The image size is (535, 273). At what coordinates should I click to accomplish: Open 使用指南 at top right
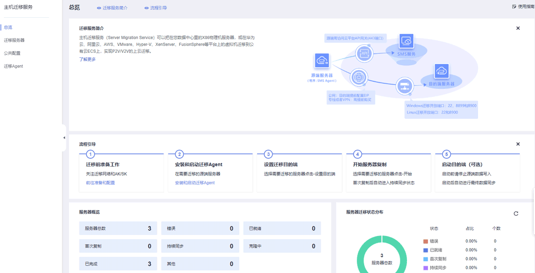[x=524, y=6]
